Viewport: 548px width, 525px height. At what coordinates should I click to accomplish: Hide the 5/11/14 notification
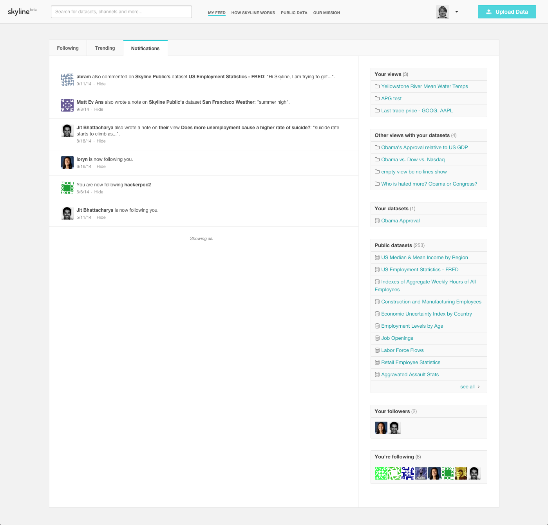click(101, 217)
